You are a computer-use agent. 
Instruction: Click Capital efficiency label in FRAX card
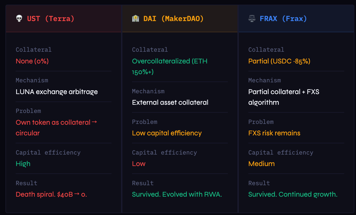(281, 152)
